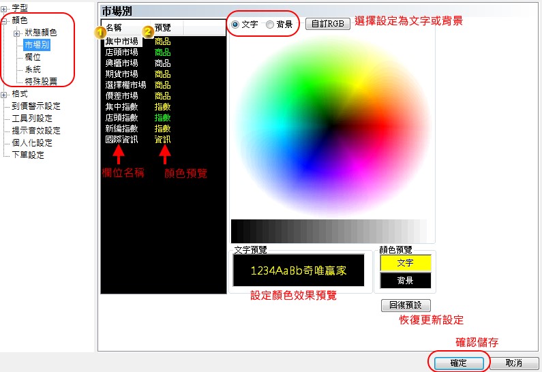Select the 文字 radio button
This screenshot has width=542, height=372.
236,24
